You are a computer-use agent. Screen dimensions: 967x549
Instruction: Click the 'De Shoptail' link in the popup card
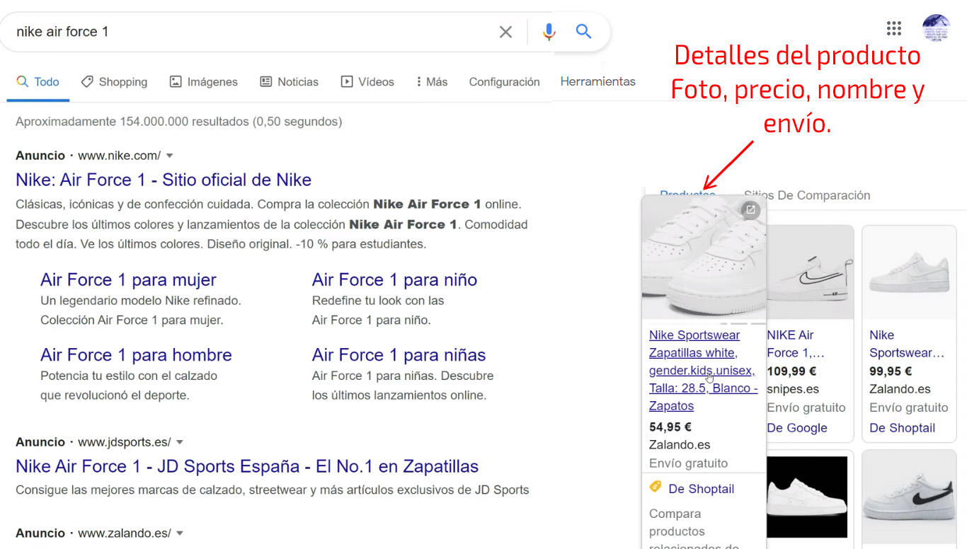click(701, 489)
